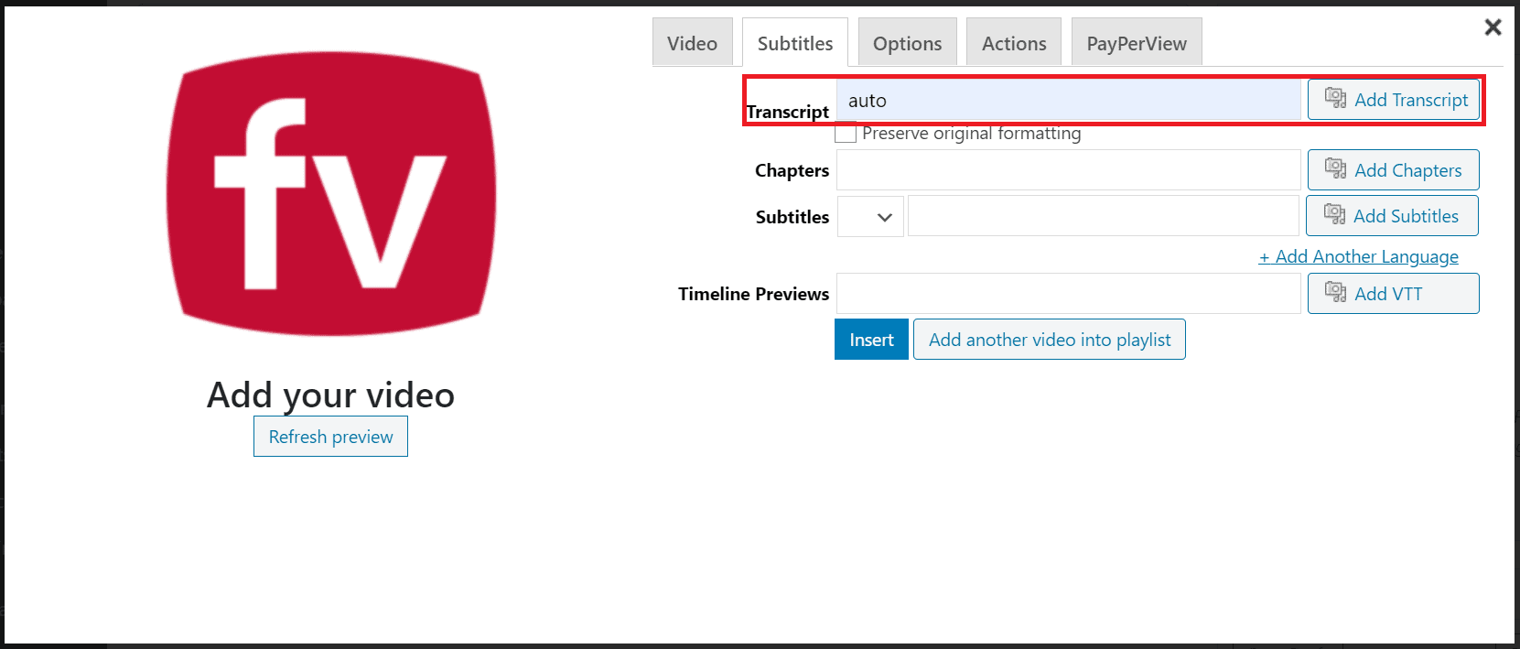The image size is (1520, 649).
Task: Focus the Subtitles URL input field
Action: [x=1104, y=216]
